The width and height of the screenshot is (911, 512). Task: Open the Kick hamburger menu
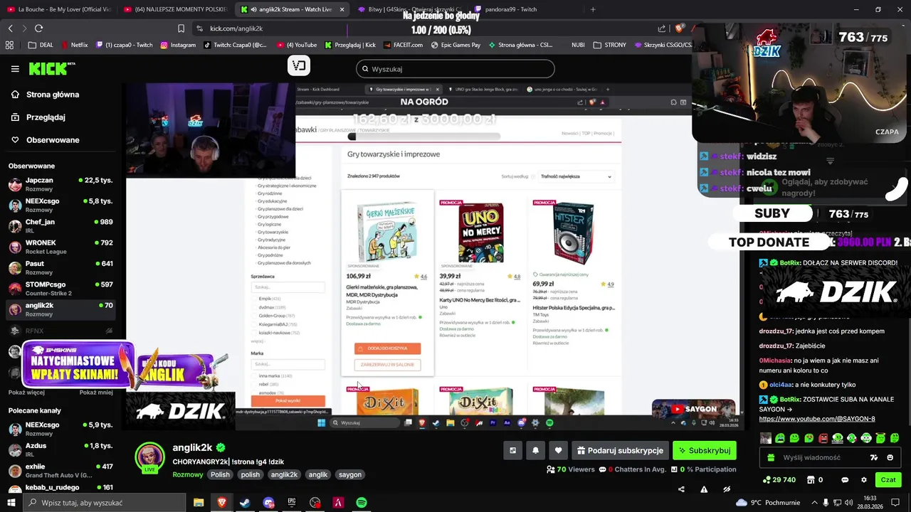(15, 69)
